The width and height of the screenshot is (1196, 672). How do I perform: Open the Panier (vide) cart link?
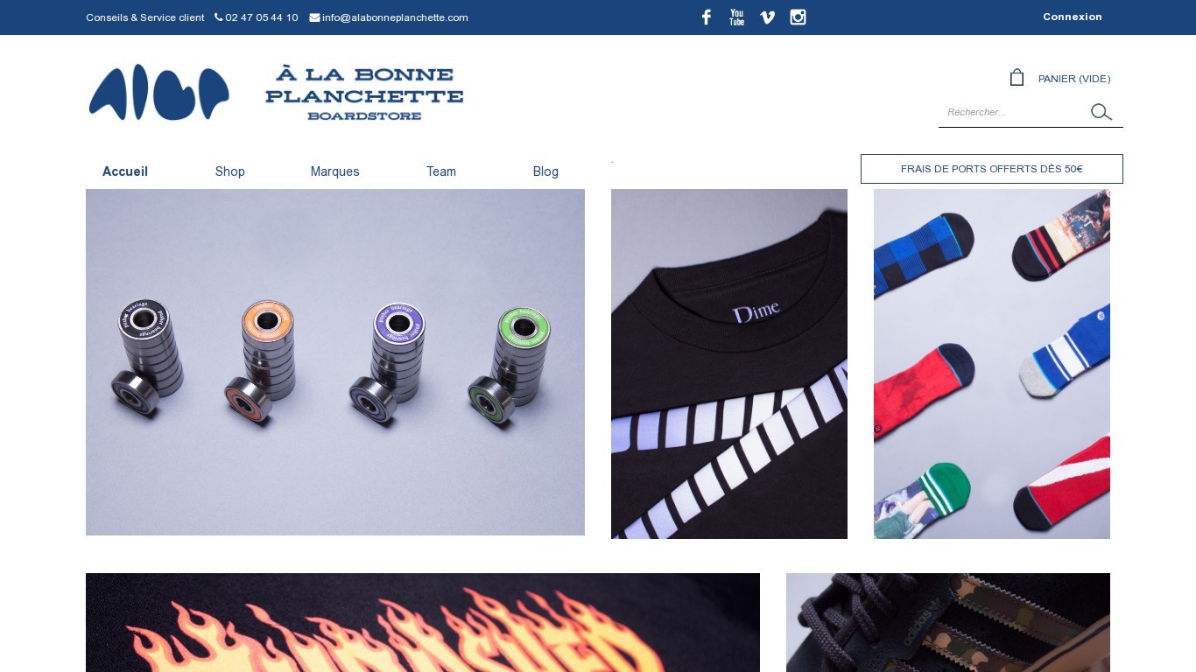pyautogui.click(x=1074, y=79)
